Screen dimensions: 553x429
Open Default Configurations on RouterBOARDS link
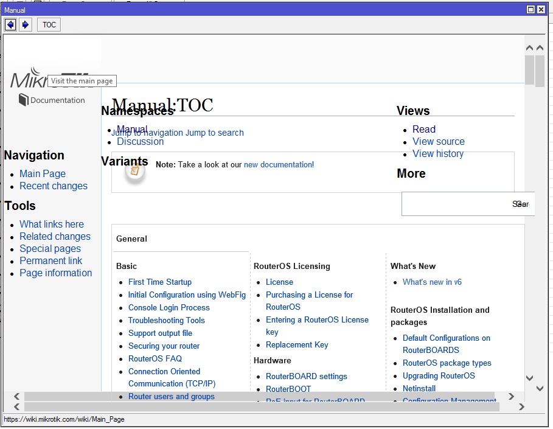tap(447, 344)
